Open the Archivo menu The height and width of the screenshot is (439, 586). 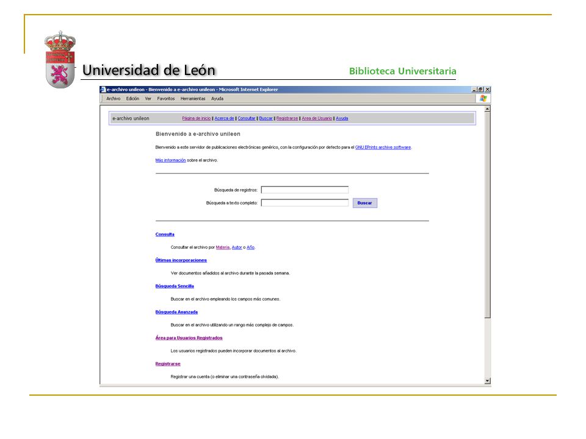point(114,99)
